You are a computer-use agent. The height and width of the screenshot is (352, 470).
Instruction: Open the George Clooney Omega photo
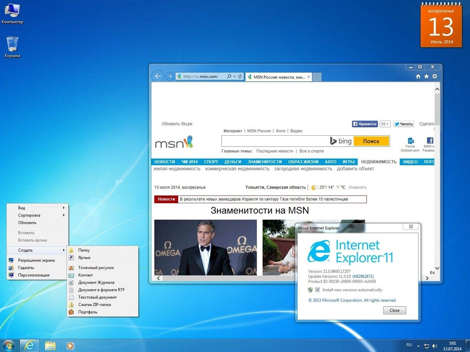coord(205,247)
